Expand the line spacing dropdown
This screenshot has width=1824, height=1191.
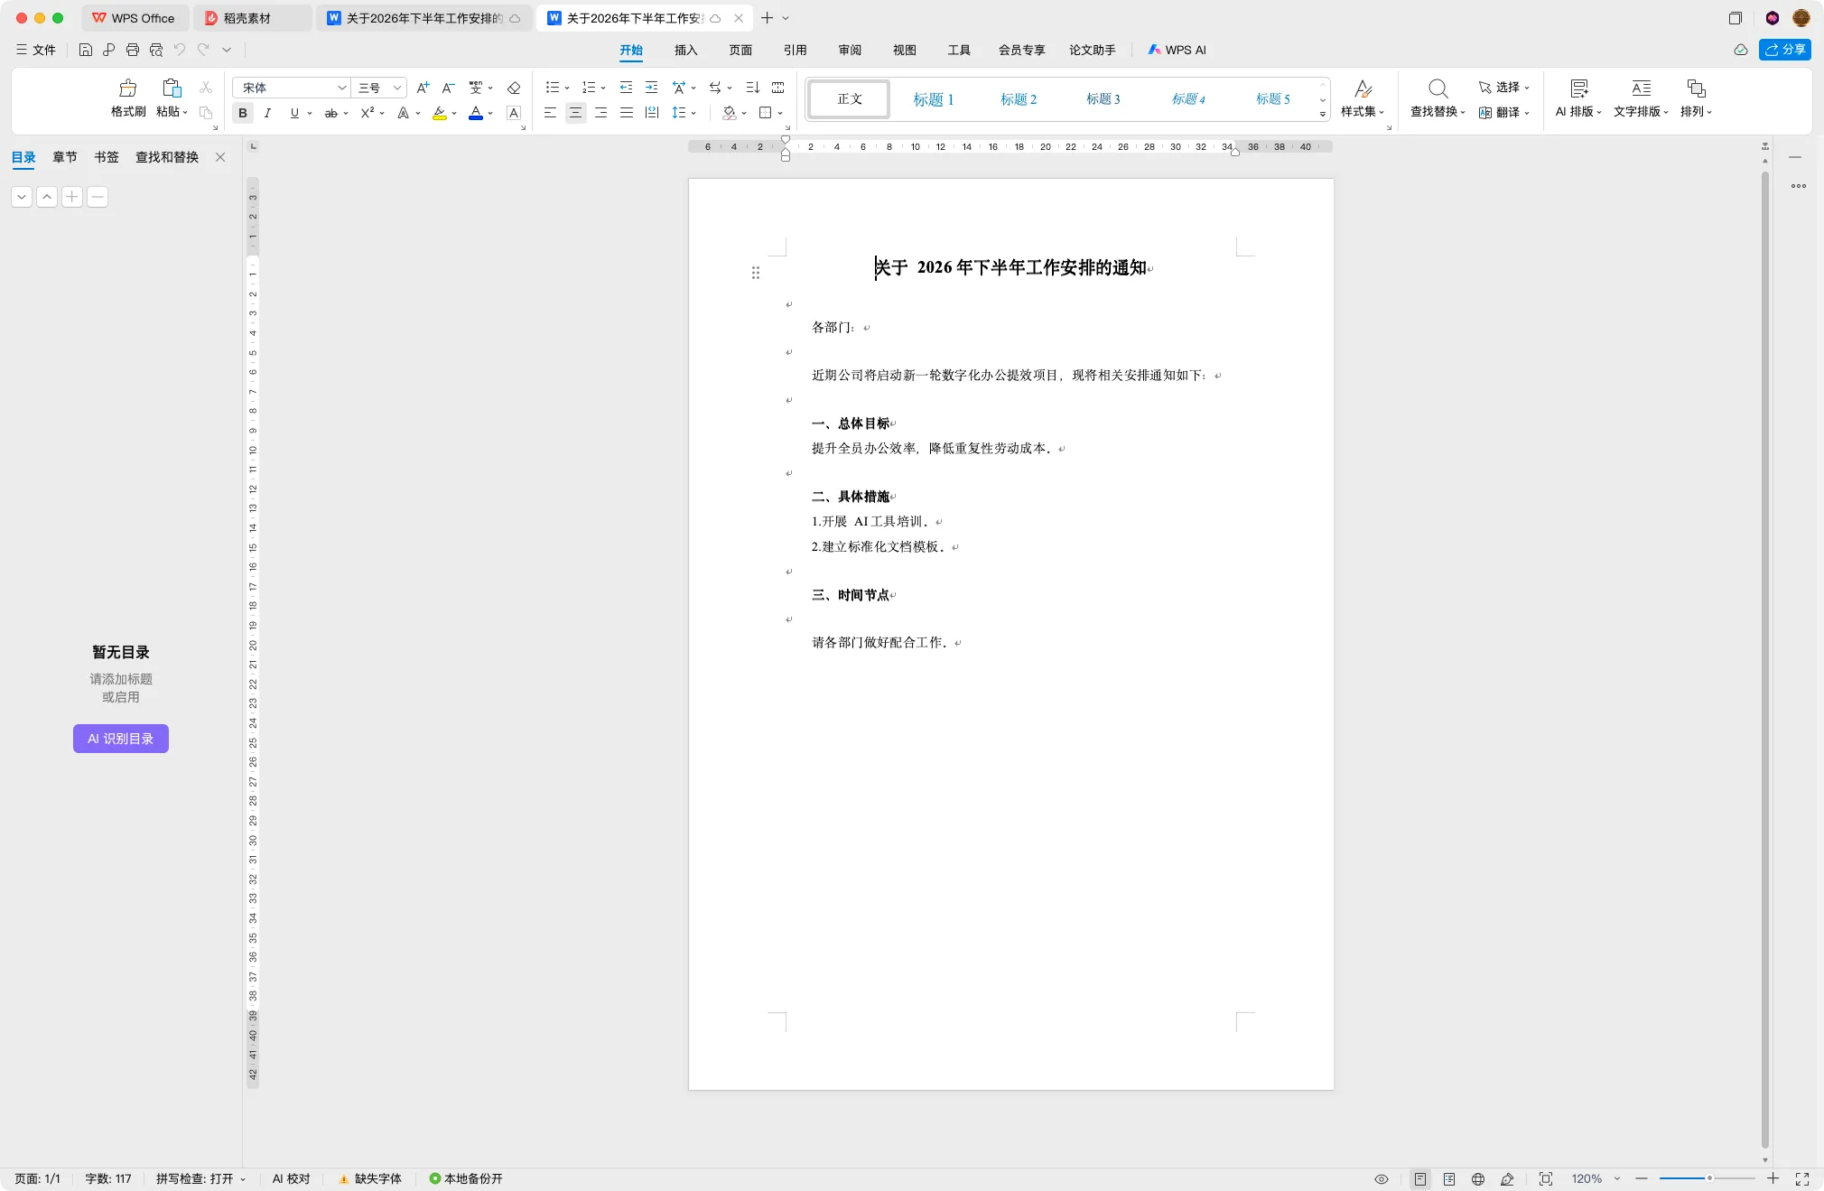click(x=693, y=113)
